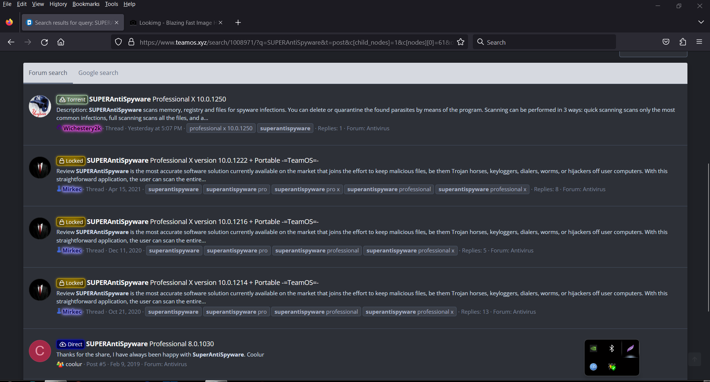Open tracking protection shield info
710x382 pixels.
click(118, 42)
